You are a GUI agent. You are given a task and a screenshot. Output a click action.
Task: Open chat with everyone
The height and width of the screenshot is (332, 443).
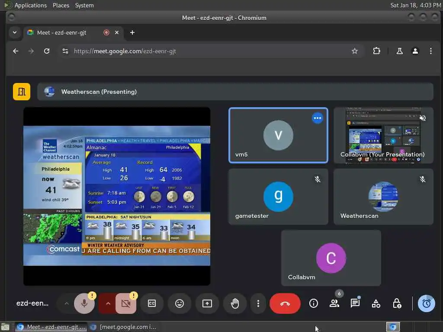point(355,303)
